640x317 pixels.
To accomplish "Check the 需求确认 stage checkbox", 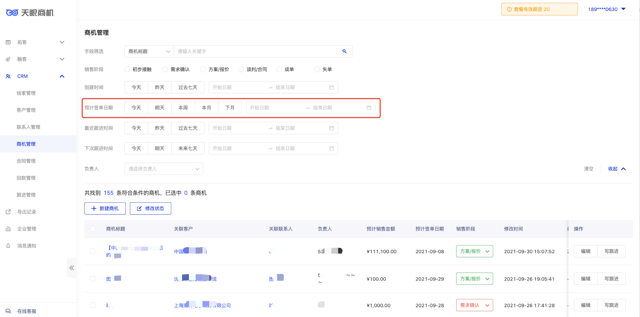I will [x=165, y=69].
